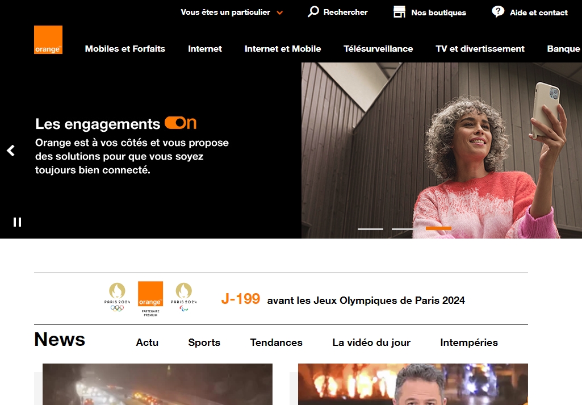Switch to Sports news tab

(x=204, y=343)
